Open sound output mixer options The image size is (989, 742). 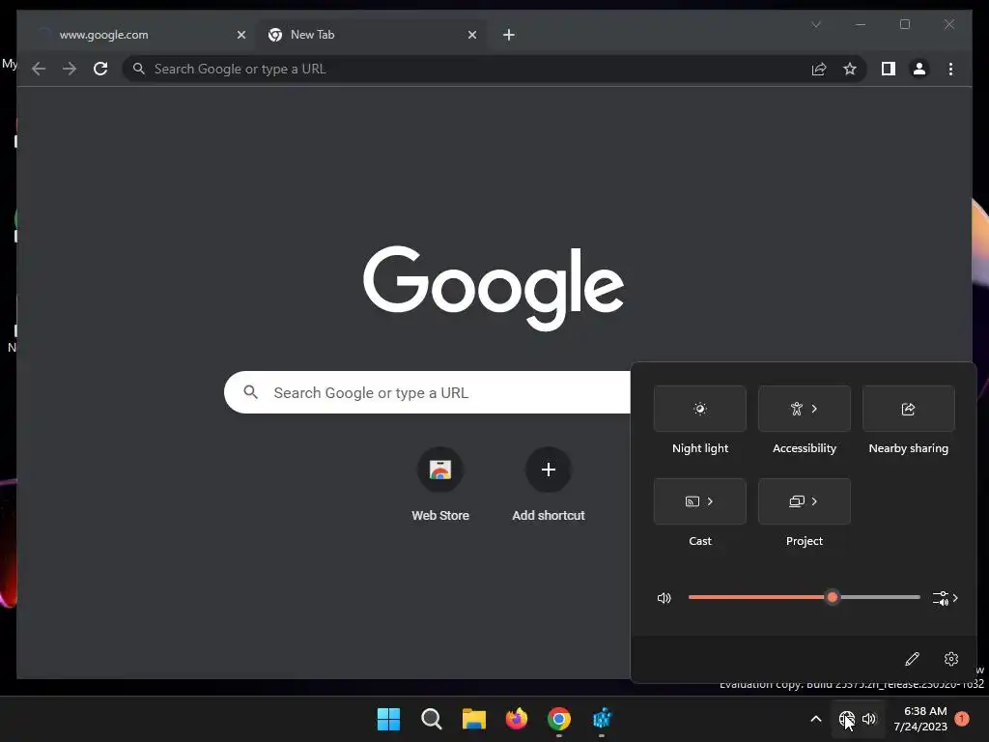pyautogui.click(x=945, y=597)
